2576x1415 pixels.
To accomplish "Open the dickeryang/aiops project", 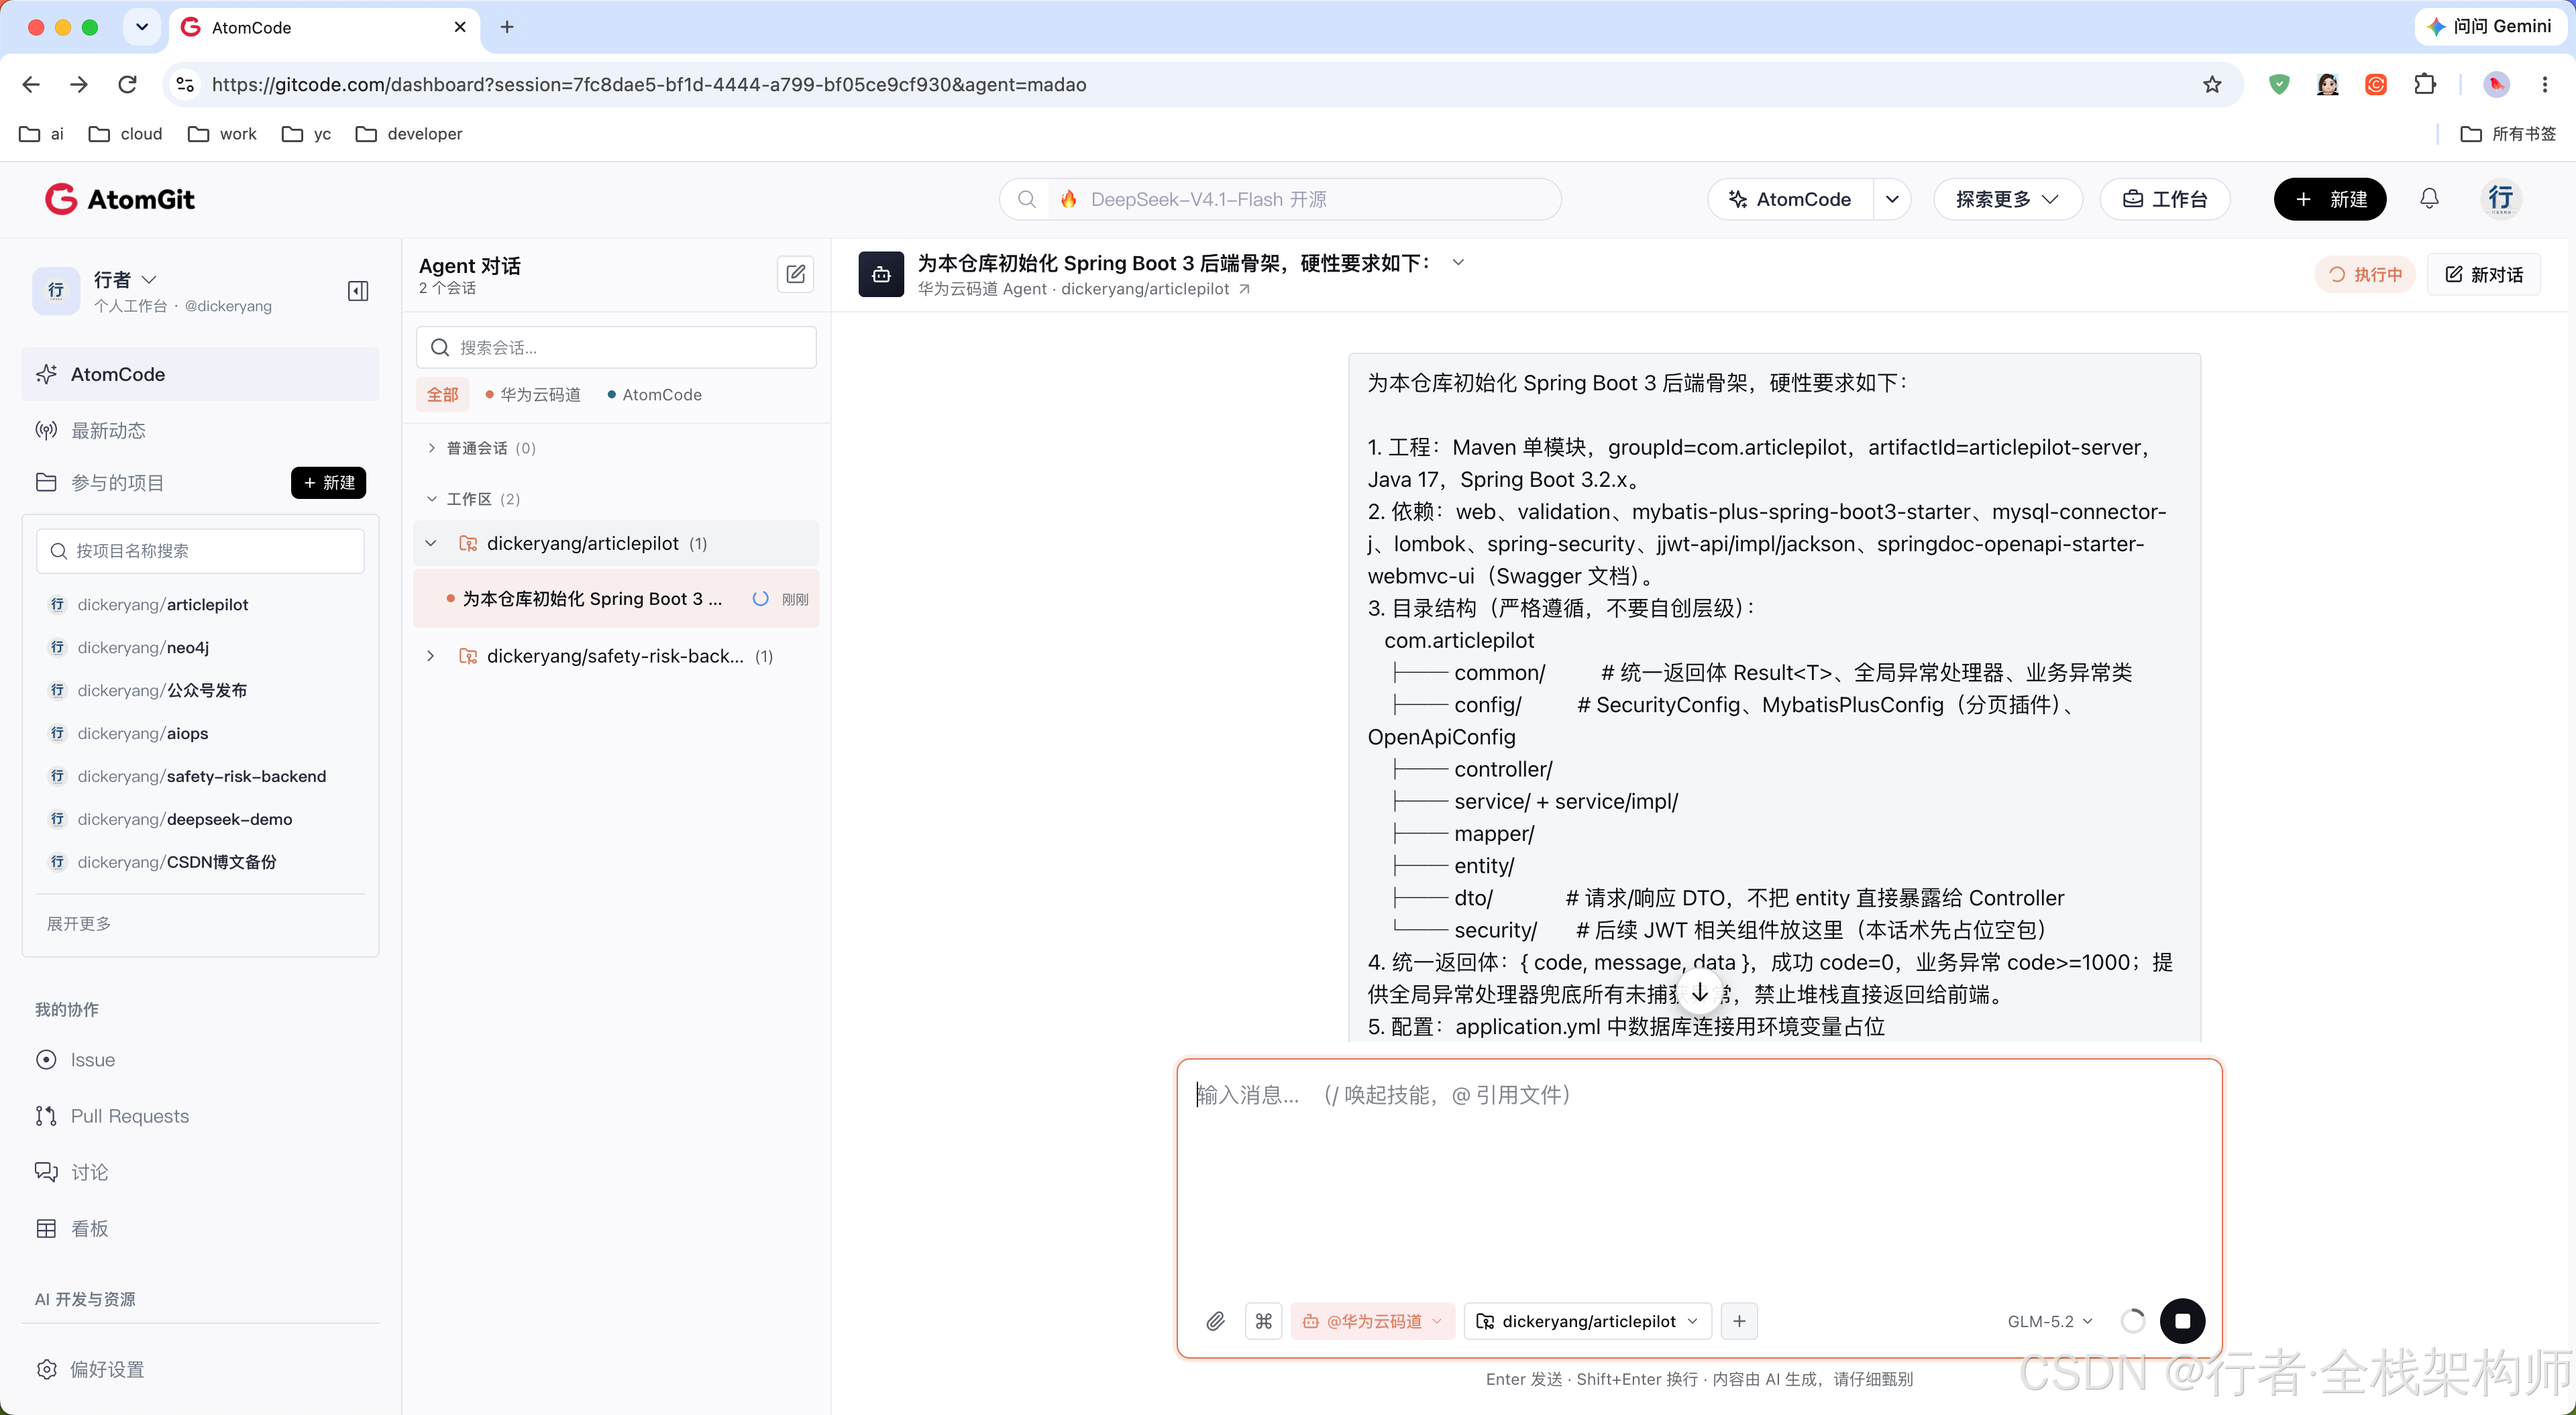I will 142,733.
